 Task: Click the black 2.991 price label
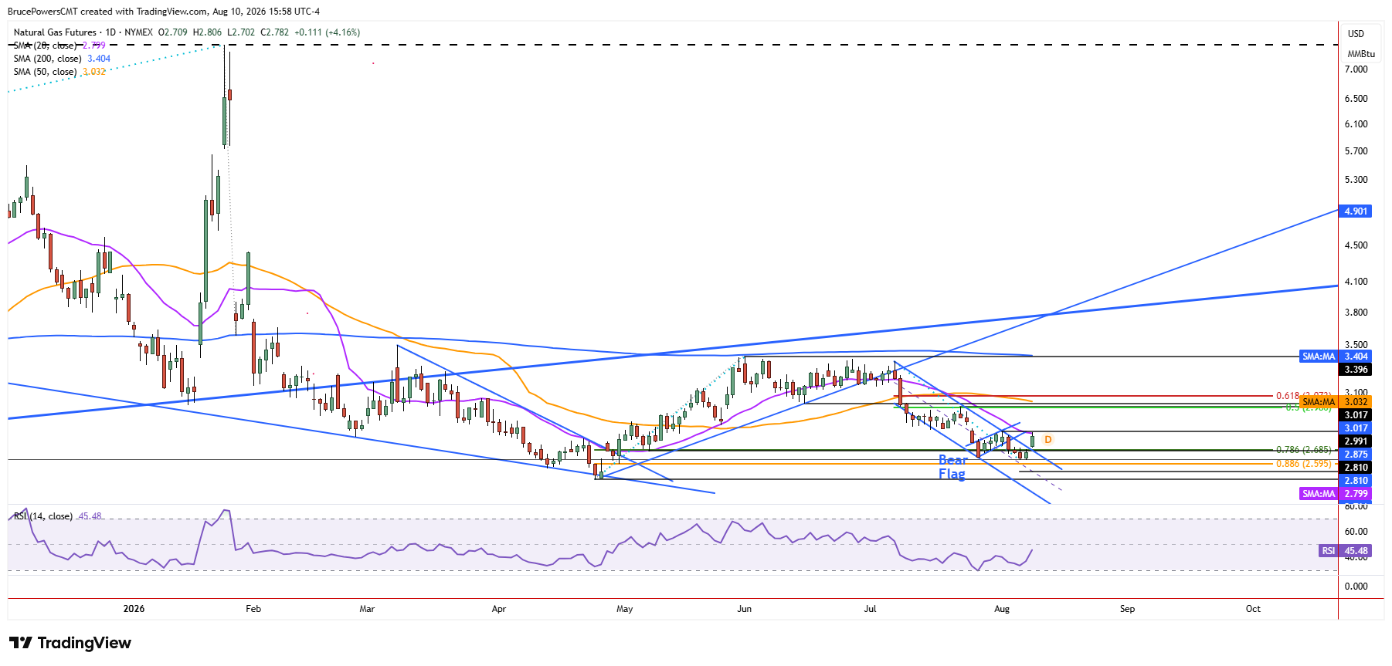click(x=1356, y=442)
